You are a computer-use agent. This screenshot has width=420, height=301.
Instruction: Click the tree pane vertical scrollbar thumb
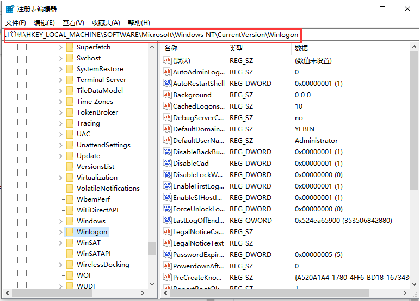(152, 248)
